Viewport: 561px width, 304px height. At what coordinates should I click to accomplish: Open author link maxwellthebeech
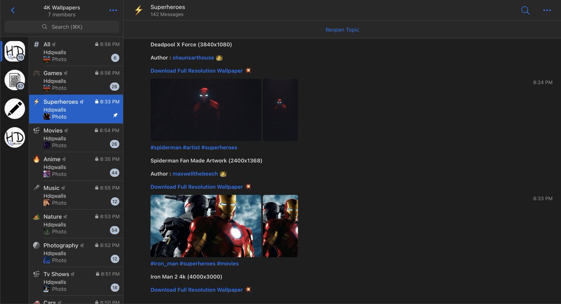pos(195,174)
